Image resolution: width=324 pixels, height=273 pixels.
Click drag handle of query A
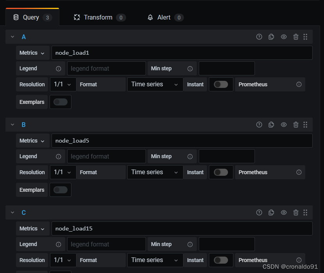click(x=305, y=37)
